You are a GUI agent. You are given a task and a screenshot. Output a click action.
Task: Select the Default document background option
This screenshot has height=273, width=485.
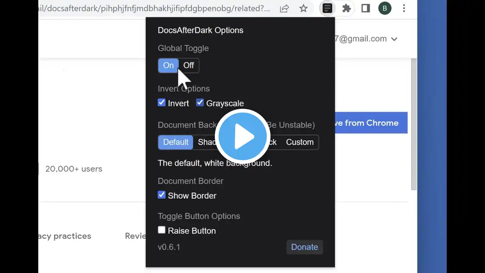175,142
